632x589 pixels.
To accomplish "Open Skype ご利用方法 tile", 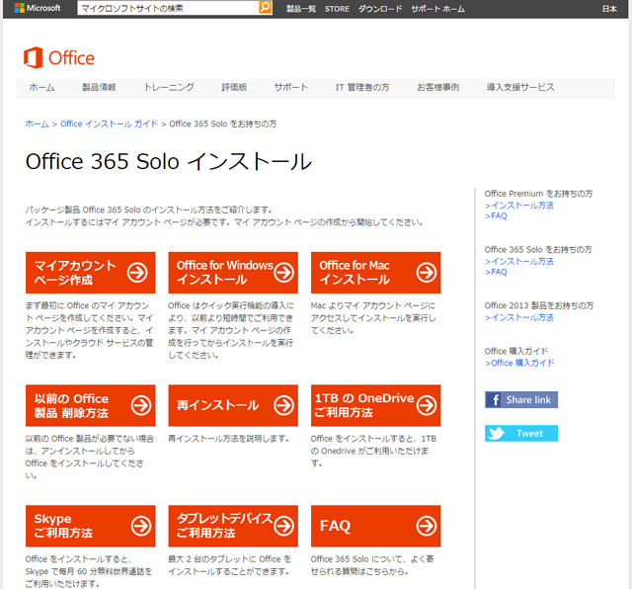I will (x=90, y=526).
